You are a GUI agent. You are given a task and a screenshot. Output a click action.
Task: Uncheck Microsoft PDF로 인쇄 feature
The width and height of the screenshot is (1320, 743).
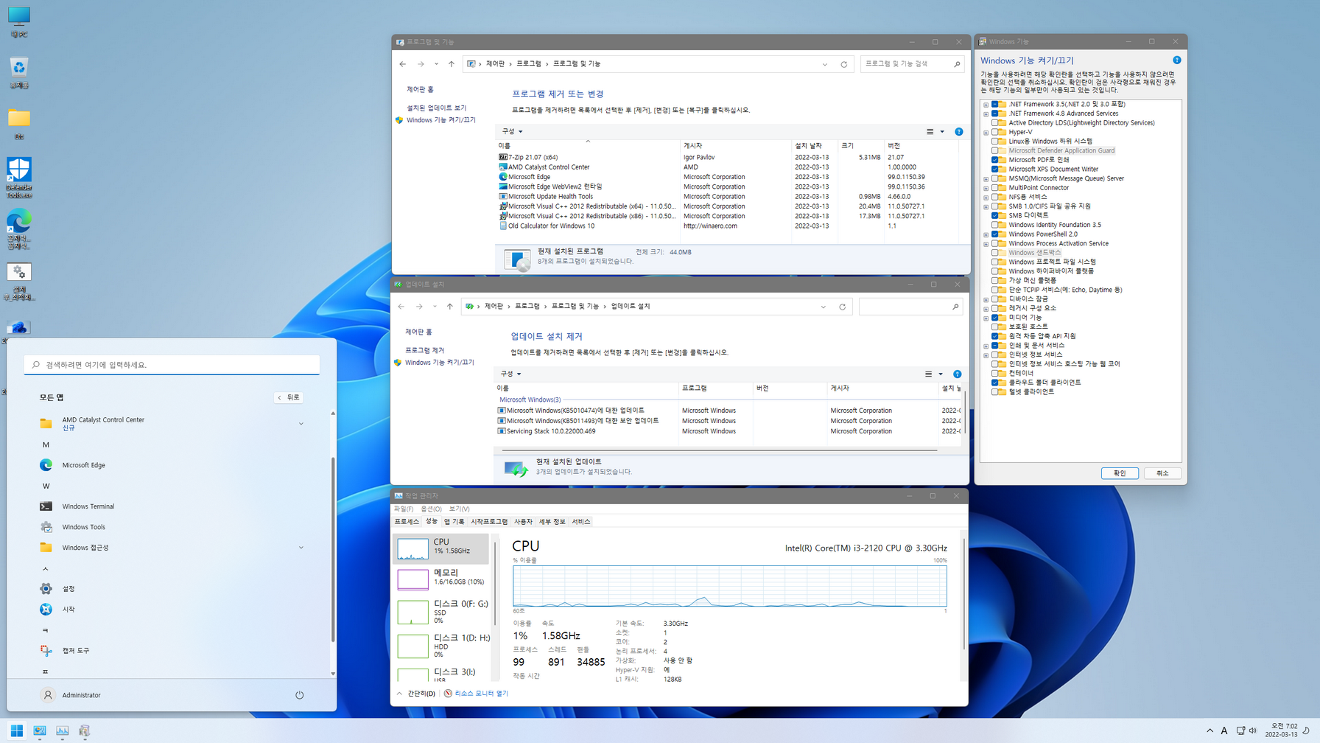[x=994, y=160]
